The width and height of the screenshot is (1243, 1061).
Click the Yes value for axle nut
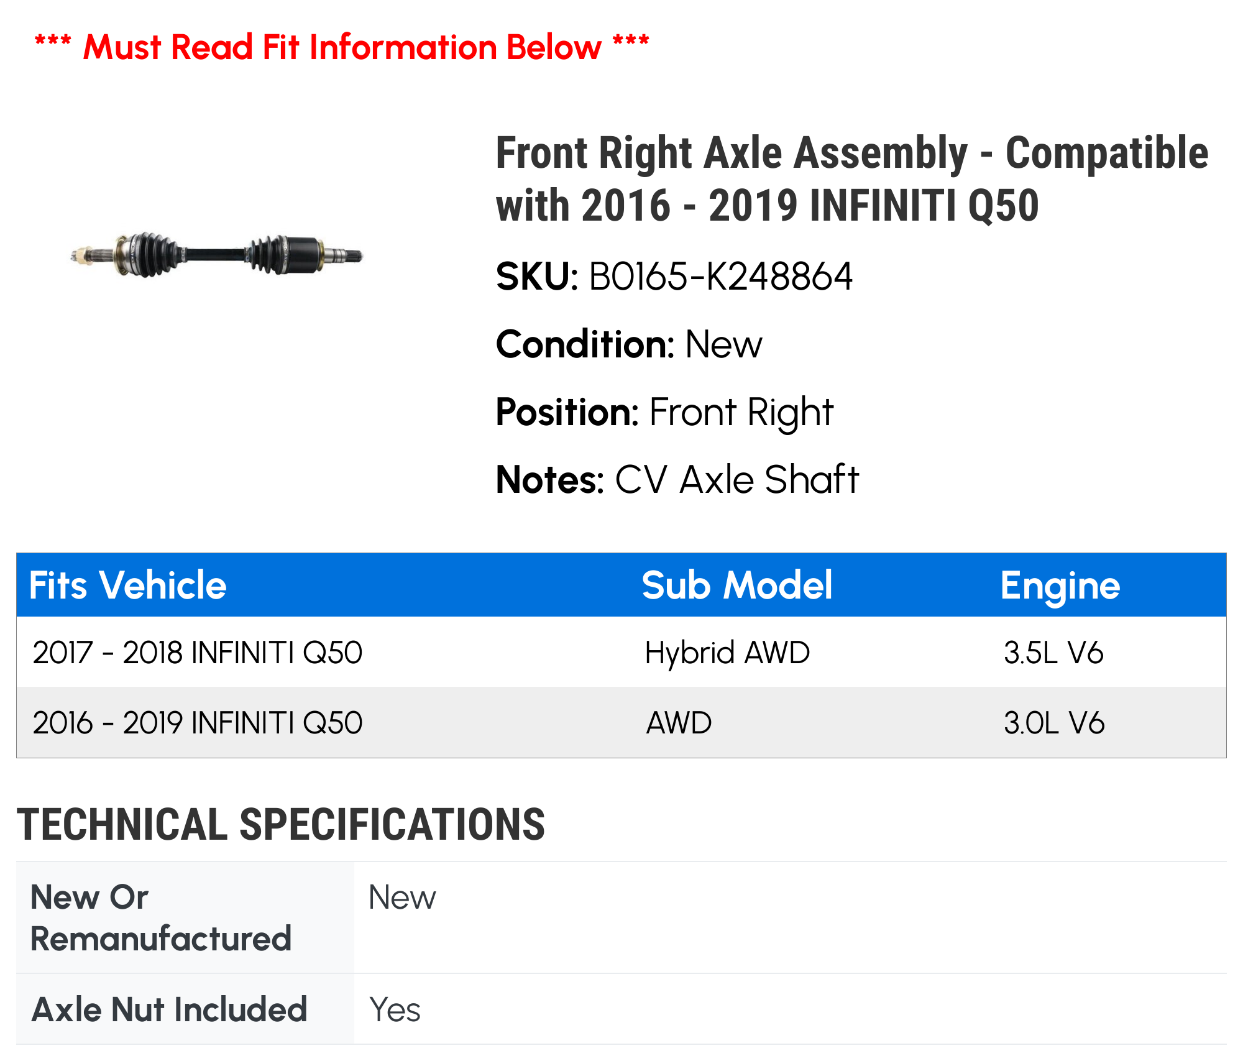(395, 1009)
